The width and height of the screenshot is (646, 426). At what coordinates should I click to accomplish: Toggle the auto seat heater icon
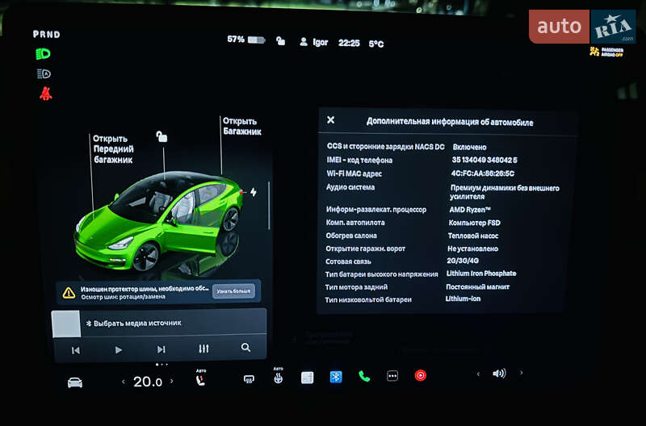(200, 378)
